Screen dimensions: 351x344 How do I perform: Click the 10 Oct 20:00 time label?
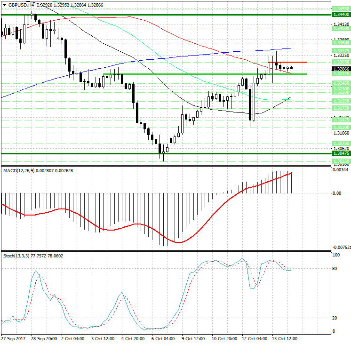click(224, 339)
